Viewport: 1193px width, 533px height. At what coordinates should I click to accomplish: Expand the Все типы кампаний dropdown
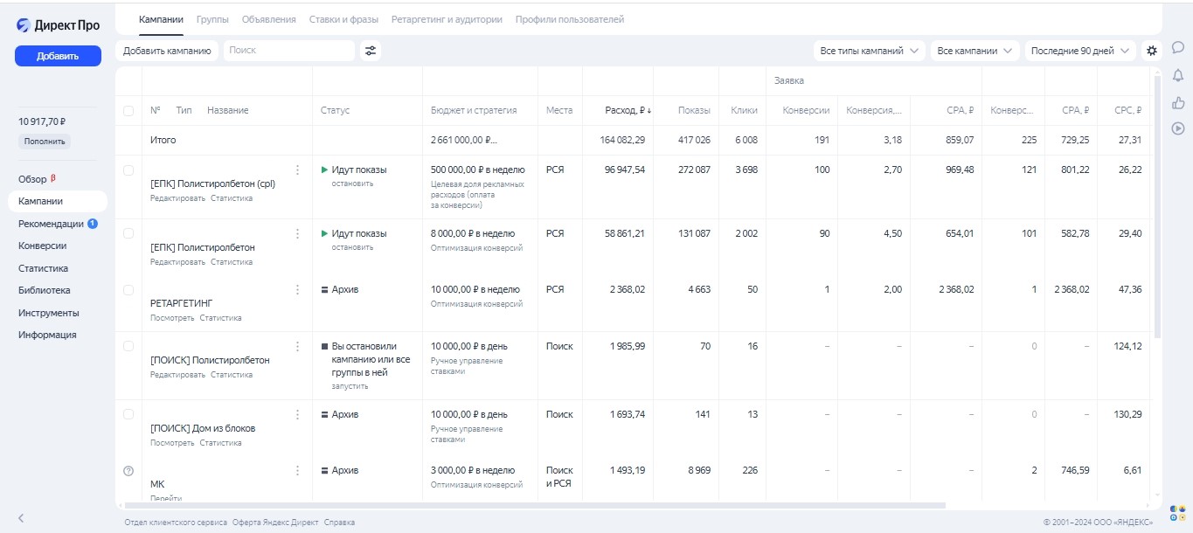[869, 51]
